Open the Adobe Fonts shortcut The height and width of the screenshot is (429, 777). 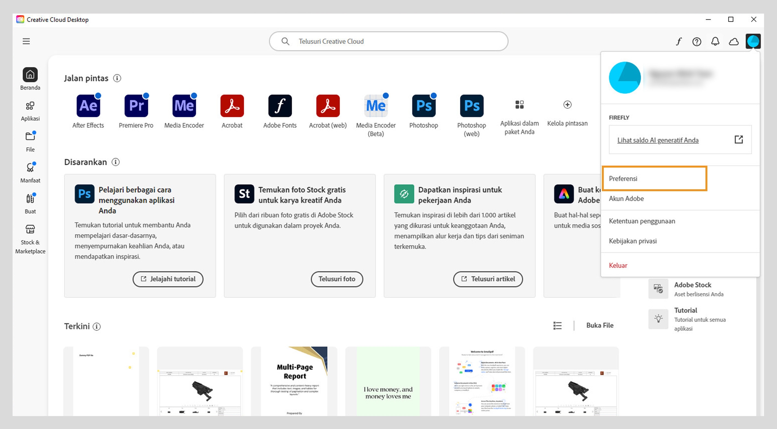coord(280,106)
